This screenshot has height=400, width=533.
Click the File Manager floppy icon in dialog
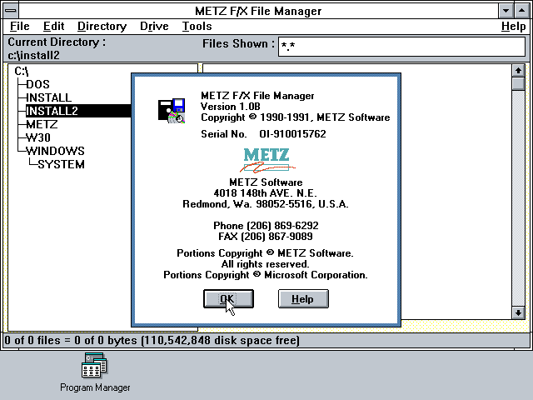click(172, 110)
